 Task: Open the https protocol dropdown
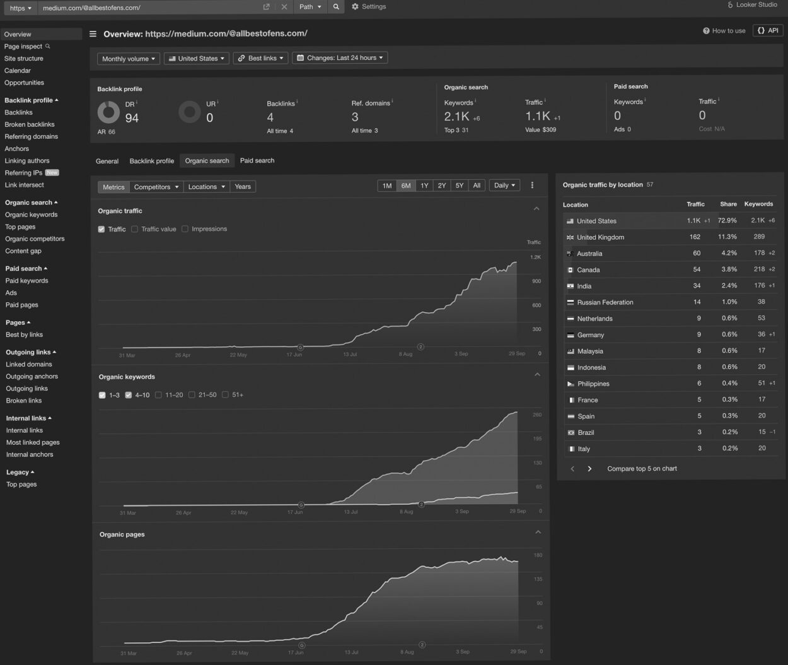click(20, 8)
